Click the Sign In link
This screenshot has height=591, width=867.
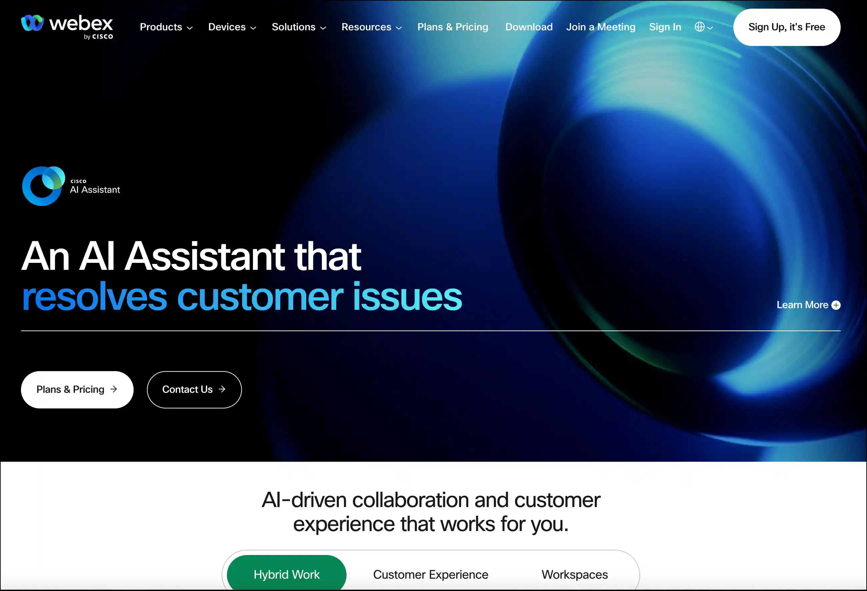(665, 27)
